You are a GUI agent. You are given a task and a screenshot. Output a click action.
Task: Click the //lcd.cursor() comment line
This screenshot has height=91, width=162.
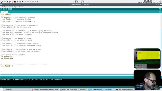pyautogui.click(x=16, y=38)
